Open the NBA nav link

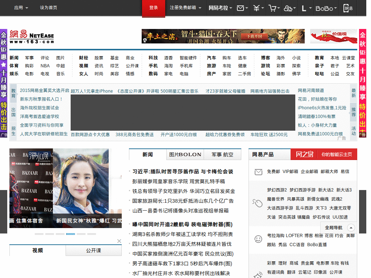tap(45, 66)
